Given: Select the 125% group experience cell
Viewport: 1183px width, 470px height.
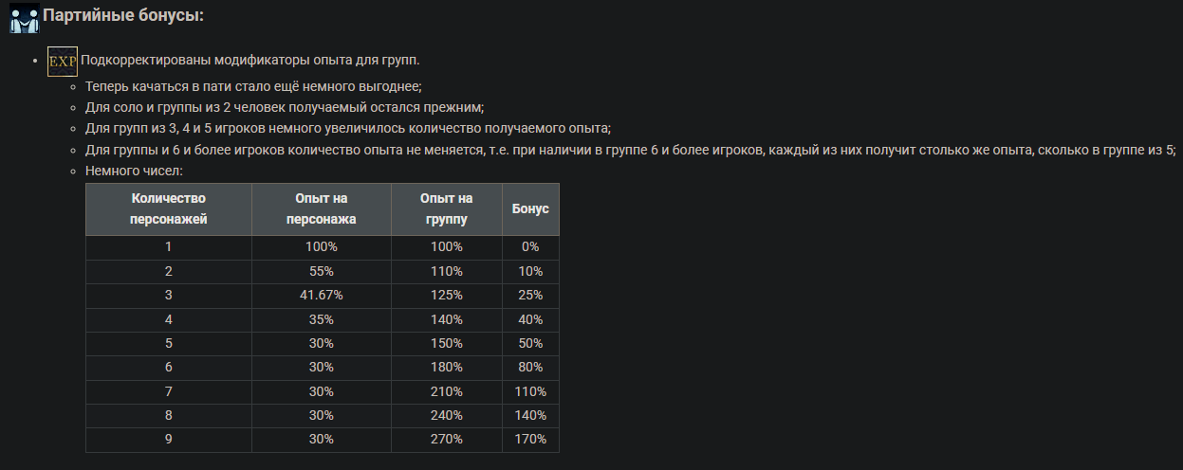Looking at the screenshot, I should click(x=447, y=296).
